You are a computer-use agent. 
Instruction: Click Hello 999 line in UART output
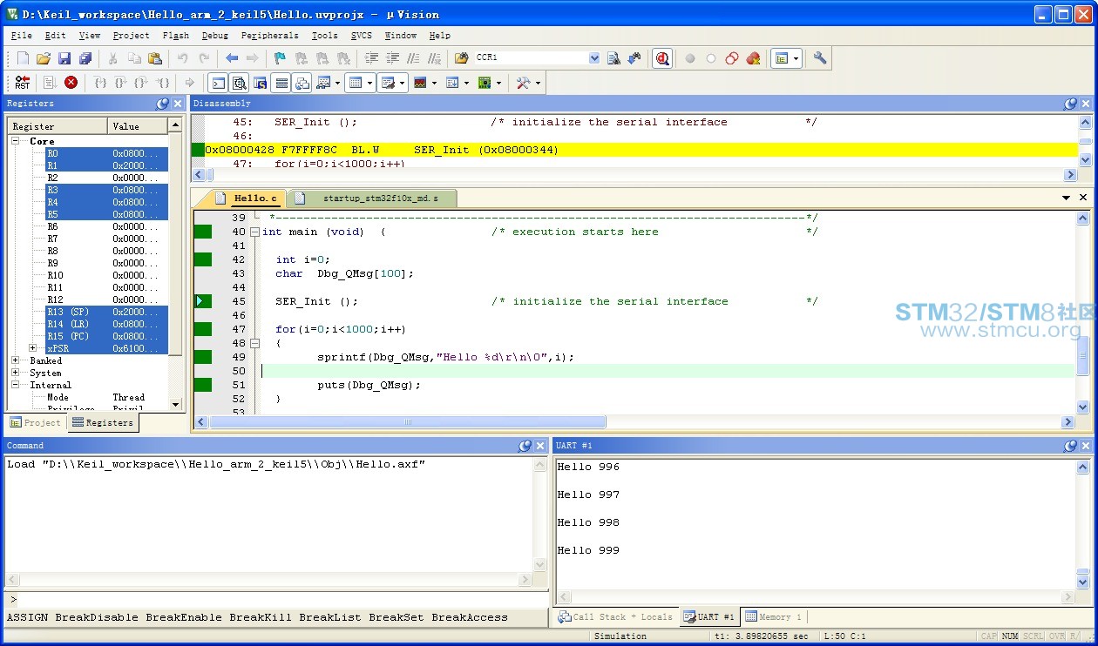click(588, 550)
